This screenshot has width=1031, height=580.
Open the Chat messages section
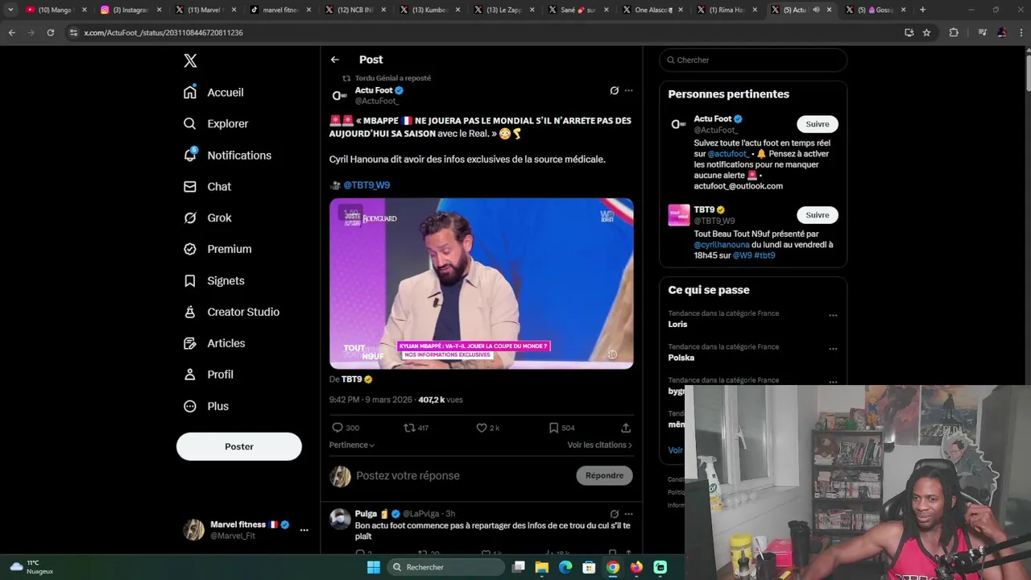point(207,187)
